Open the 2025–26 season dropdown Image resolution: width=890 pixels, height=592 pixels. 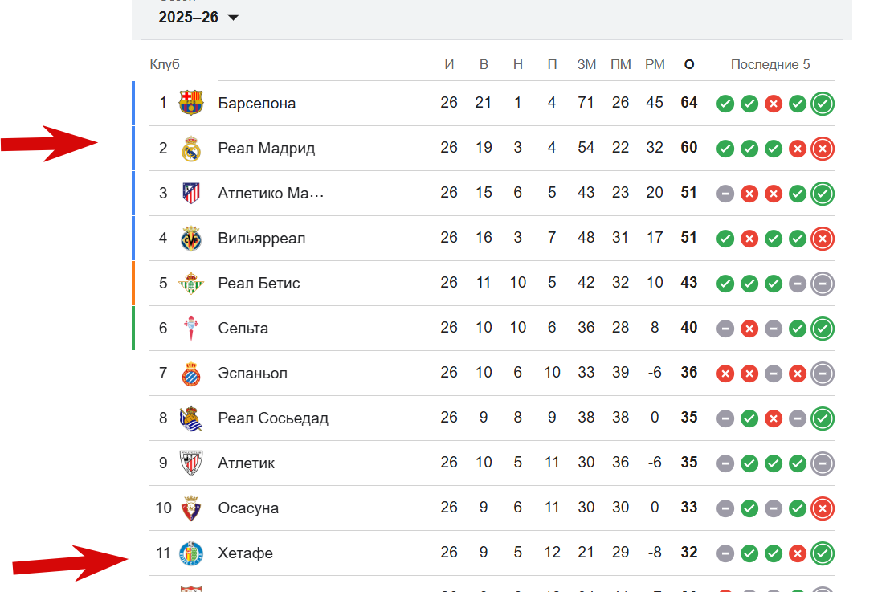click(198, 18)
